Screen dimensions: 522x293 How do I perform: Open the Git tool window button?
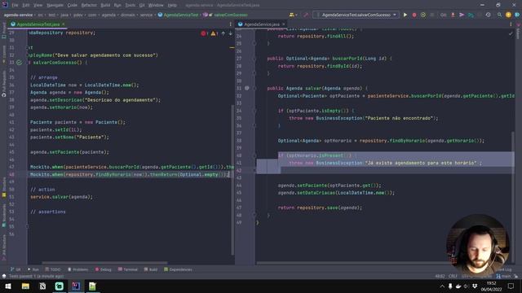coord(15,269)
